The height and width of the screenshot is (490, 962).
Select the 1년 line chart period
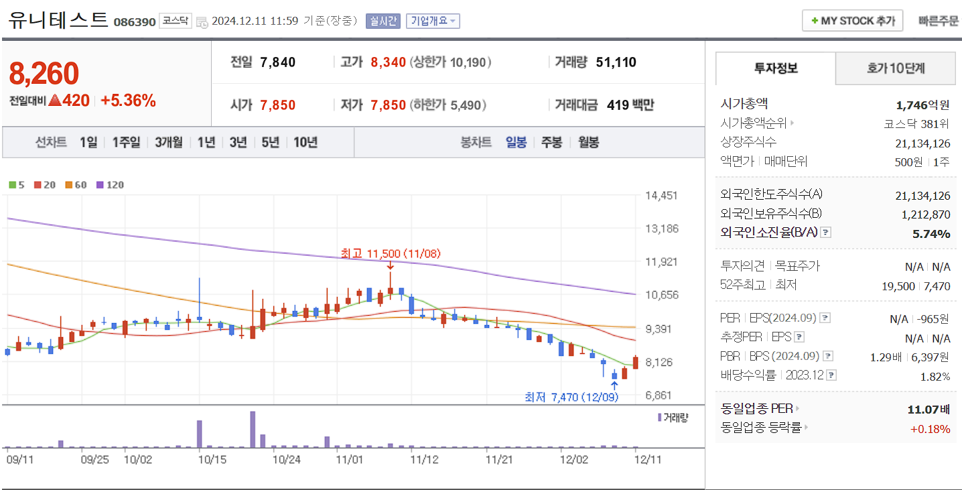click(206, 142)
